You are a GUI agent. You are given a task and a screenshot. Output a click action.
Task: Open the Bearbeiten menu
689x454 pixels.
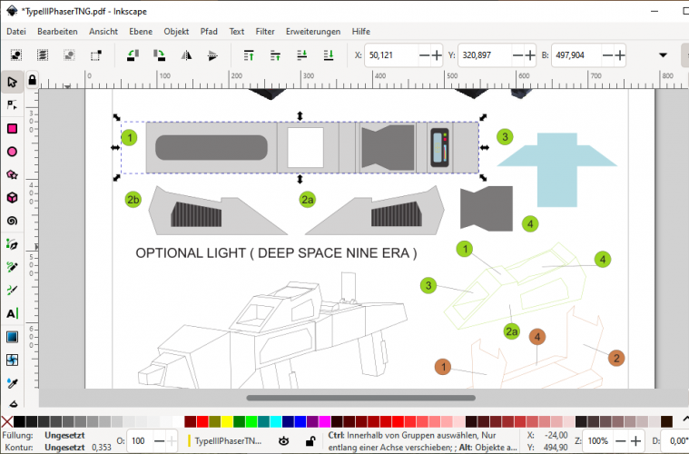point(57,32)
